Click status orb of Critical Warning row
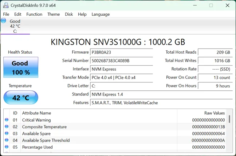 point(7,120)
